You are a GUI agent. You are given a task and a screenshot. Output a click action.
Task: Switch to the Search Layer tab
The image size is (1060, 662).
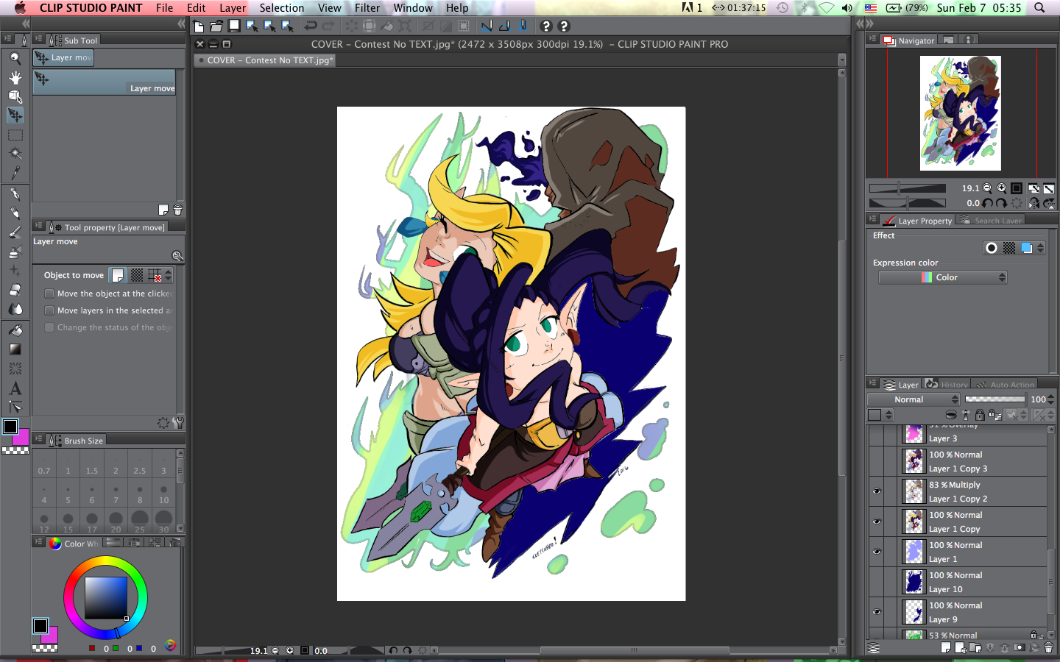tap(992, 221)
